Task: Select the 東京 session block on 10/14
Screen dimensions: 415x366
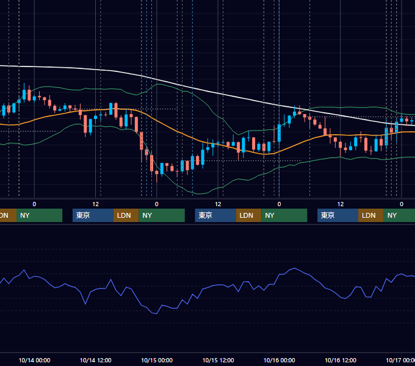Action: (93, 215)
